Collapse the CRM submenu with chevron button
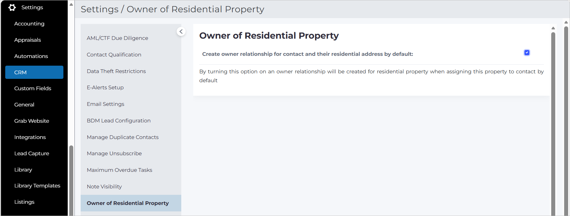Image resolution: width=570 pixels, height=216 pixels. click(181, 32)
